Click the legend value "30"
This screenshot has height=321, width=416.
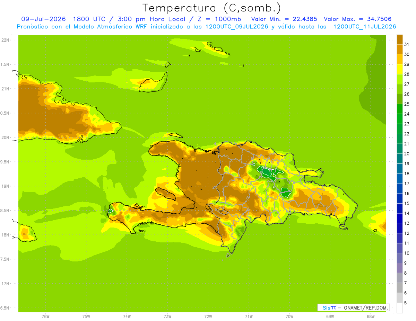click(x=407, y=54)
